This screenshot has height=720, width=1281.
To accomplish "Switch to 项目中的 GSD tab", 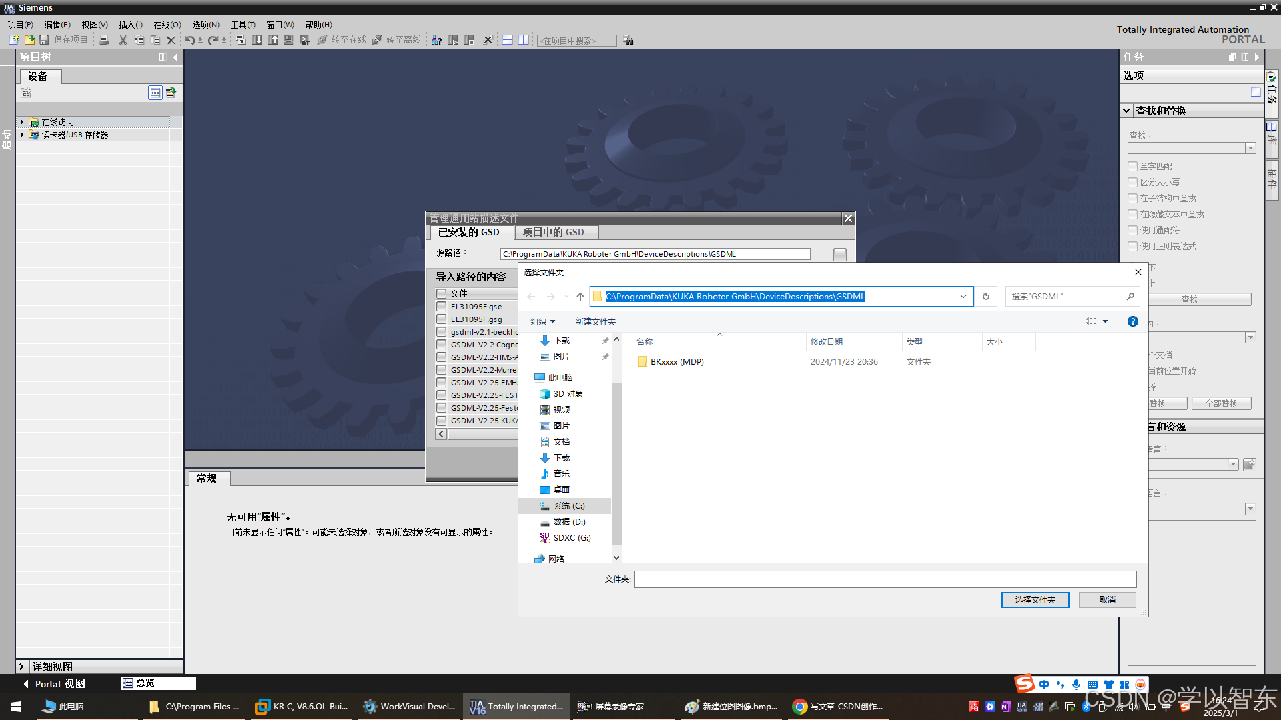I will [x=553, y=232].
